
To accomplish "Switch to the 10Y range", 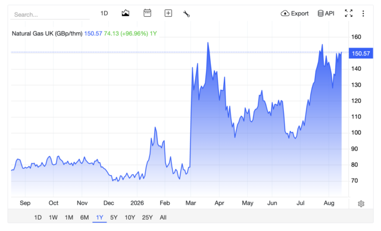I will [130, 217].
